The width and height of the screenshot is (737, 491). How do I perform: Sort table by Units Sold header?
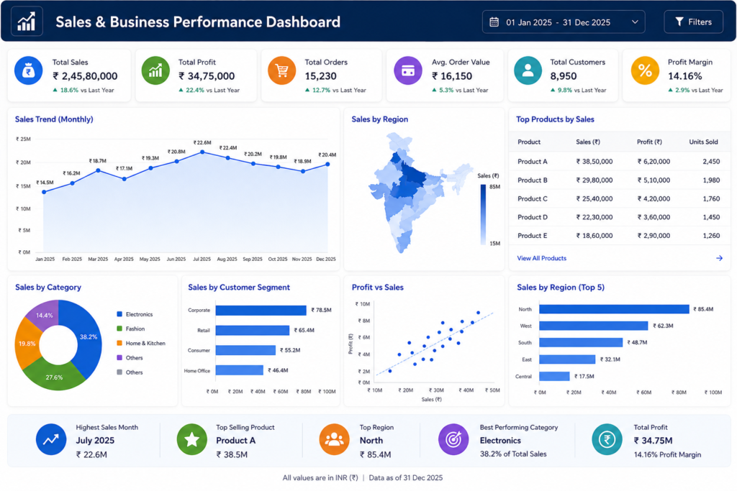coord(703,142)
